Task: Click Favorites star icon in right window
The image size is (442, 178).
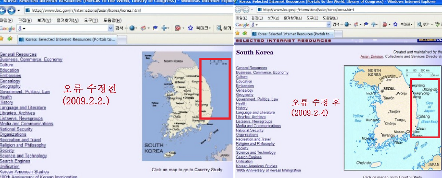Action: (237, 34)
